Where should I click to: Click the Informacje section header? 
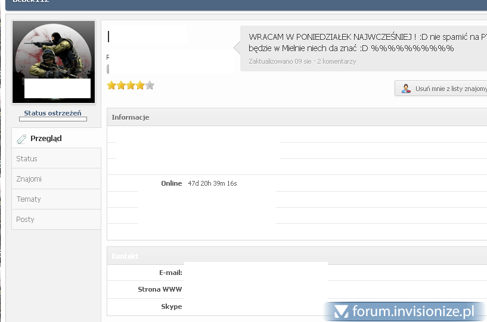click(x=131, y=117)
